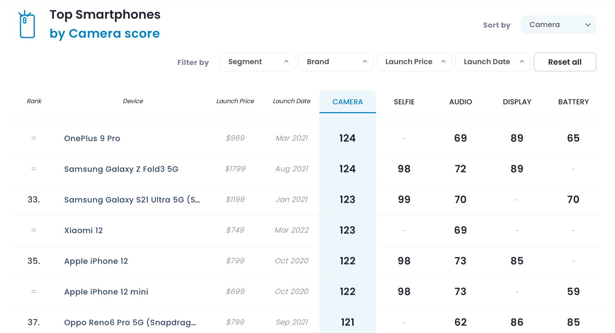615x333 pixels.
Task: Switch to the SELFIE tab
Action: (x=404, y=102)
